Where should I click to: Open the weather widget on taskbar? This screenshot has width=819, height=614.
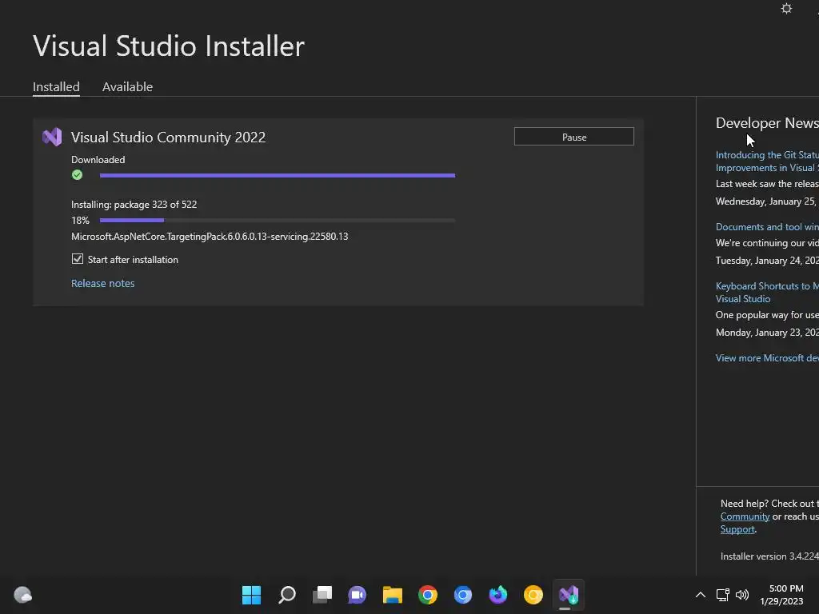(22, 595)
